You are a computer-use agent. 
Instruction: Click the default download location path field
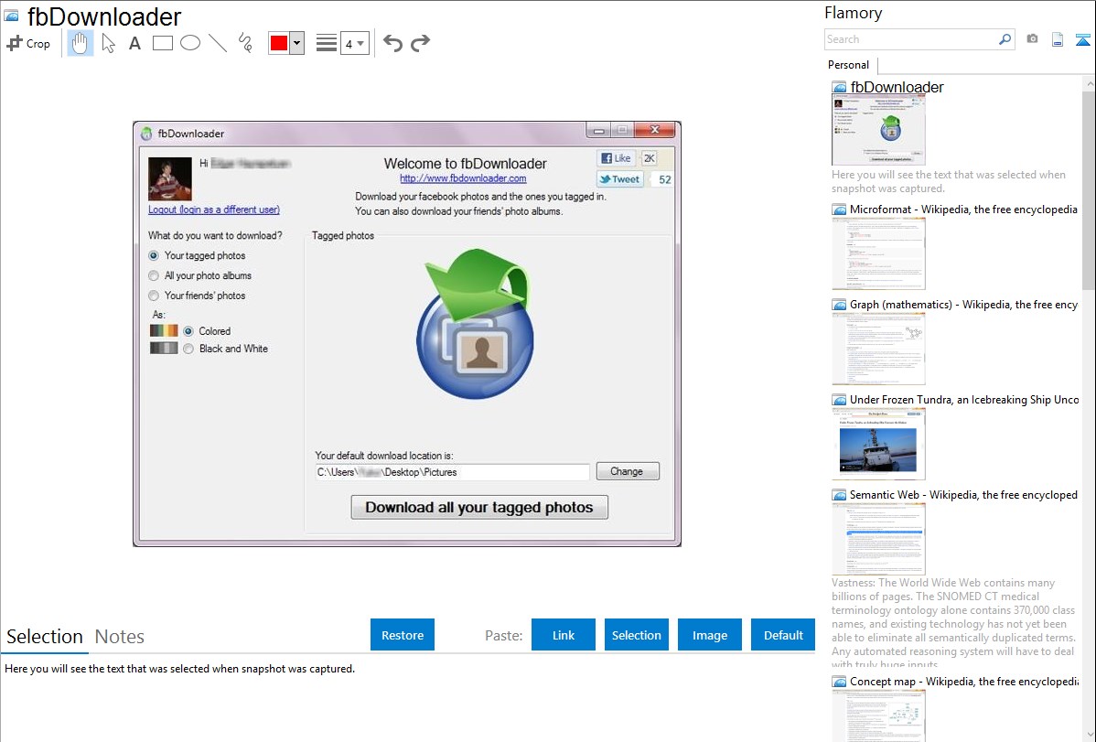(452, 472)
